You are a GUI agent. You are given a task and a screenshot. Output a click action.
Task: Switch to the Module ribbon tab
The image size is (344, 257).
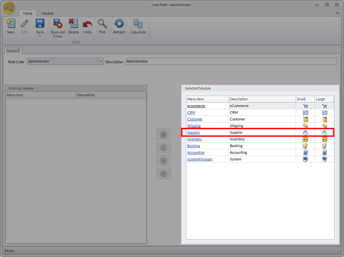point(48,13)
